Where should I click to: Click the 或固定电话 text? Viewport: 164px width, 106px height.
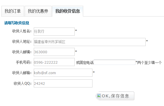pos(85,63)
